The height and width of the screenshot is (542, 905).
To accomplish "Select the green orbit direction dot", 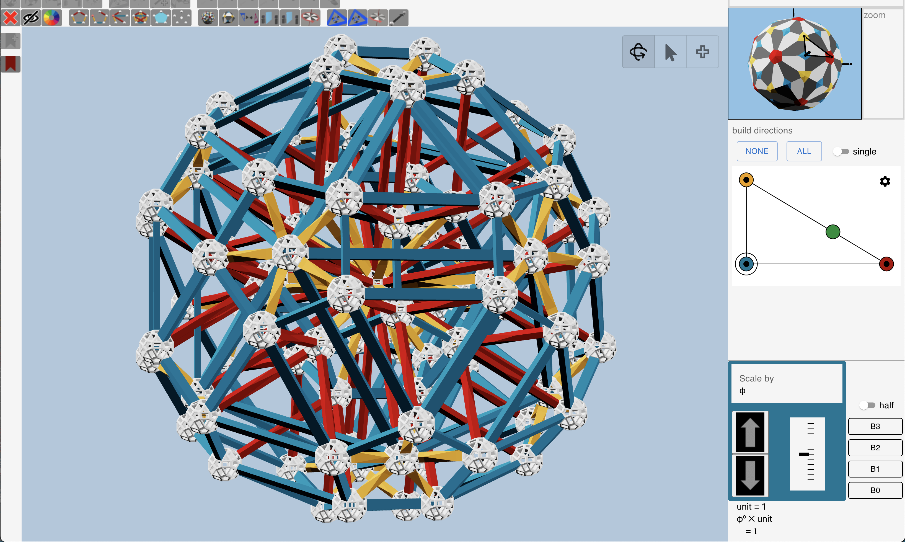I will [x=833, y=232].
